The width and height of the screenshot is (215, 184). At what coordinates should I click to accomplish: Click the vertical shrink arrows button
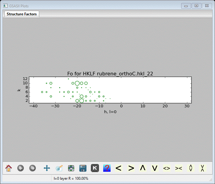[x=203, y=168]
